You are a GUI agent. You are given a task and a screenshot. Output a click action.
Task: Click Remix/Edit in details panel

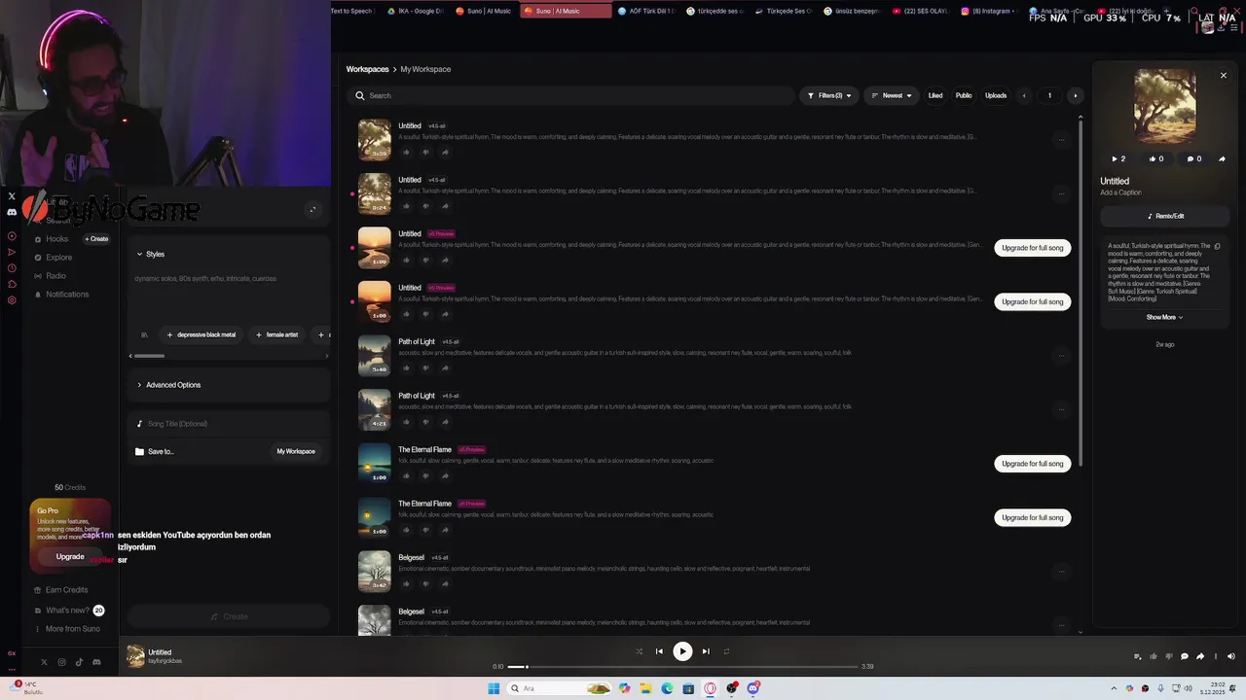pos(1165,216)
